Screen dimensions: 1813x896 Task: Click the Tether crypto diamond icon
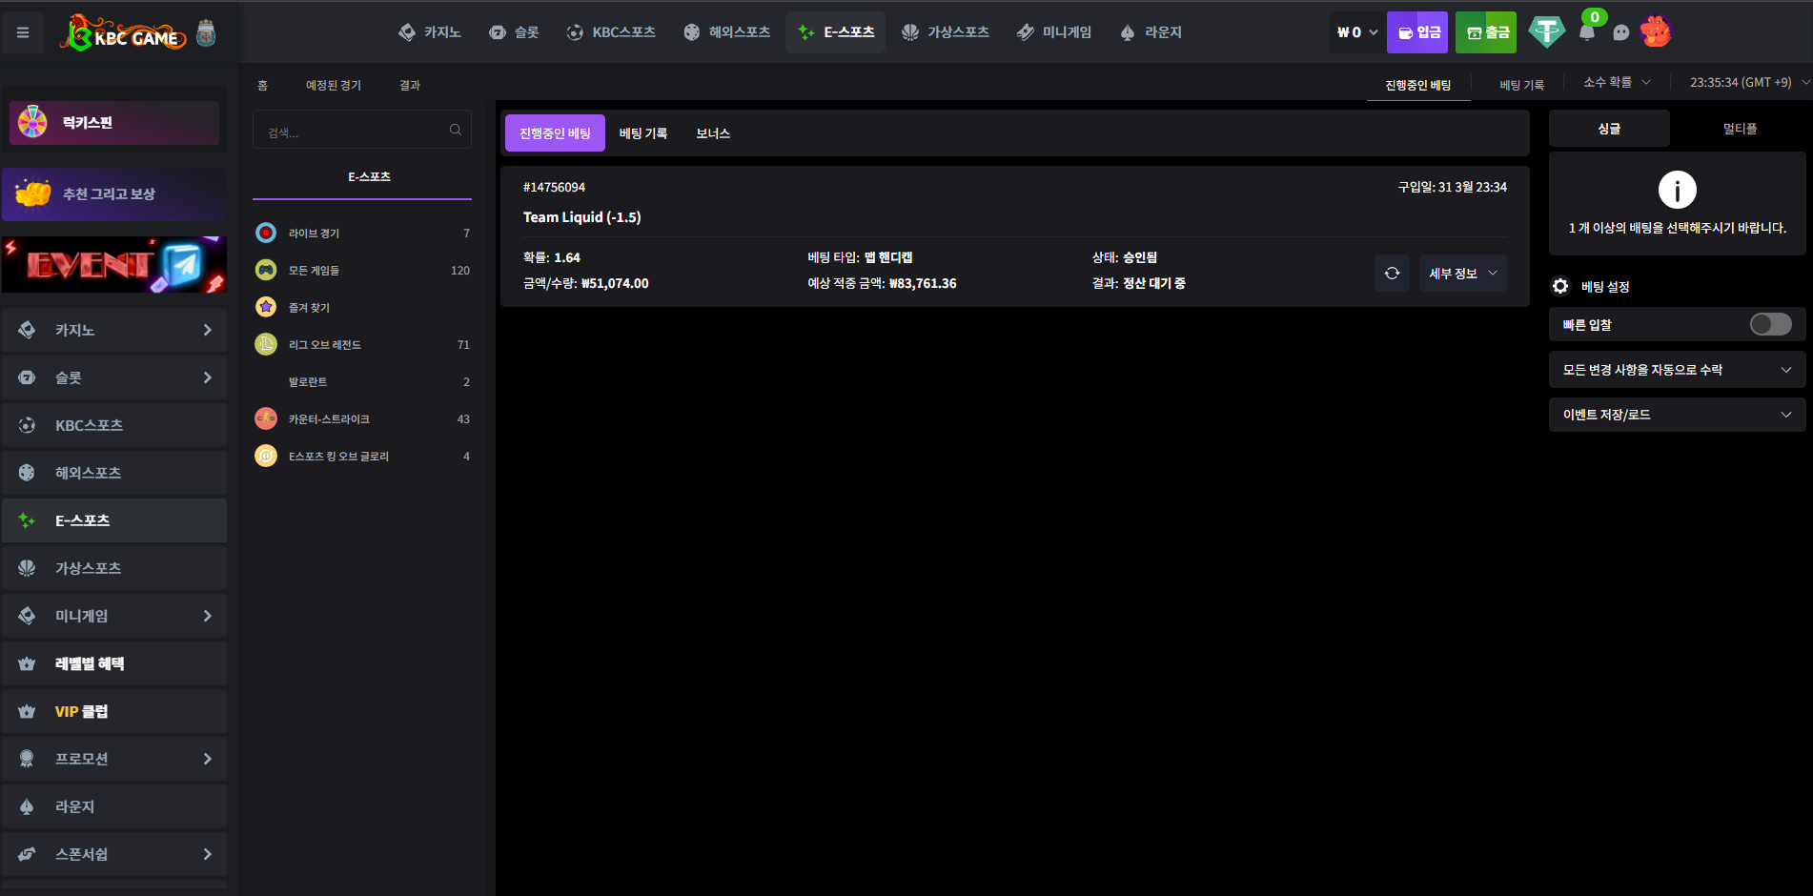tap(1546, 32)
